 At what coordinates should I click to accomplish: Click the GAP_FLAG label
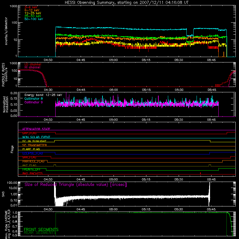point(29,133)
